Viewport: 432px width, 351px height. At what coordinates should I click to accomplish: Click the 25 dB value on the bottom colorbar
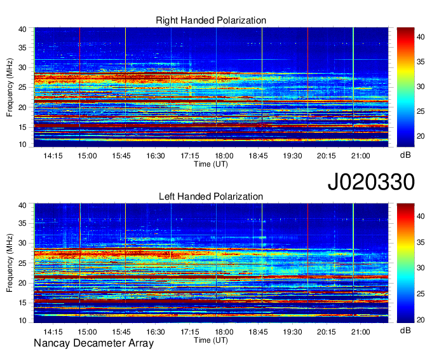(x=421, y=294)
